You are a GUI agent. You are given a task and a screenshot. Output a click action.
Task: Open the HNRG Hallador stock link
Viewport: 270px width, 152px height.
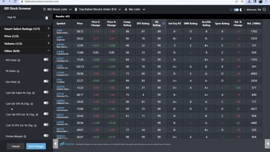tap(61, 101)
